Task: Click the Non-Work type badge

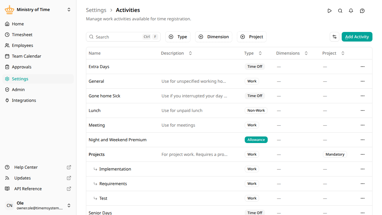Action: [x=256, y=110]
